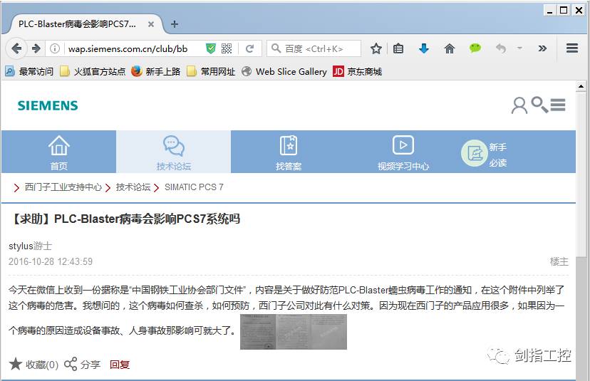Reload the page with refresh icon
Viewport: 590px width, 381px height.
coord(249,48)
